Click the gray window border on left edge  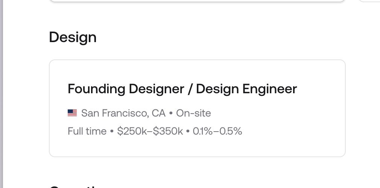point(1,94)
